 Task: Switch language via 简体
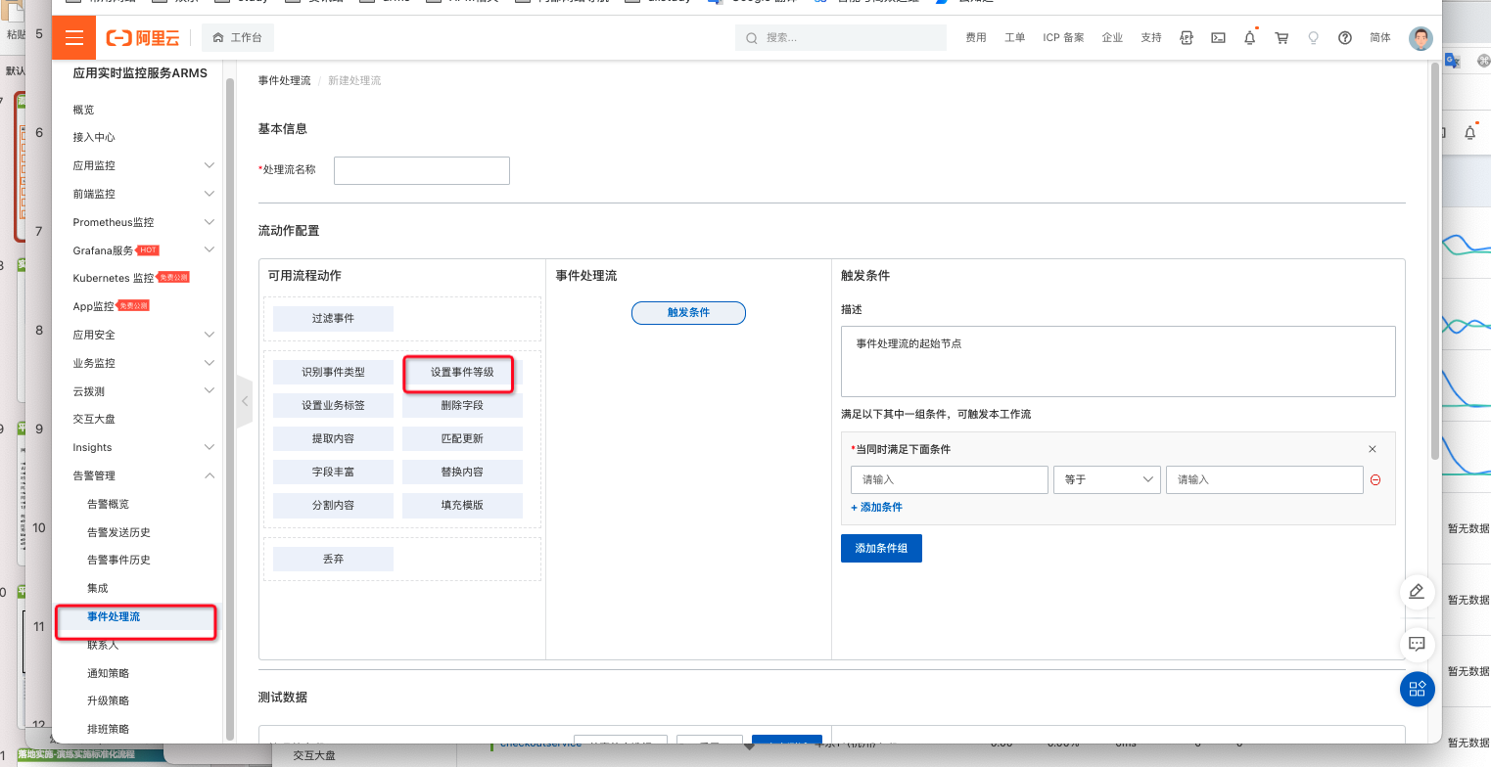point(1380,38)
